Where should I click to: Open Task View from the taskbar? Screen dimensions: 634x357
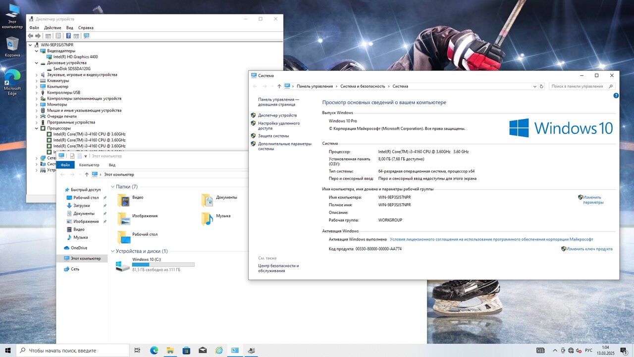tap(138, 351)
